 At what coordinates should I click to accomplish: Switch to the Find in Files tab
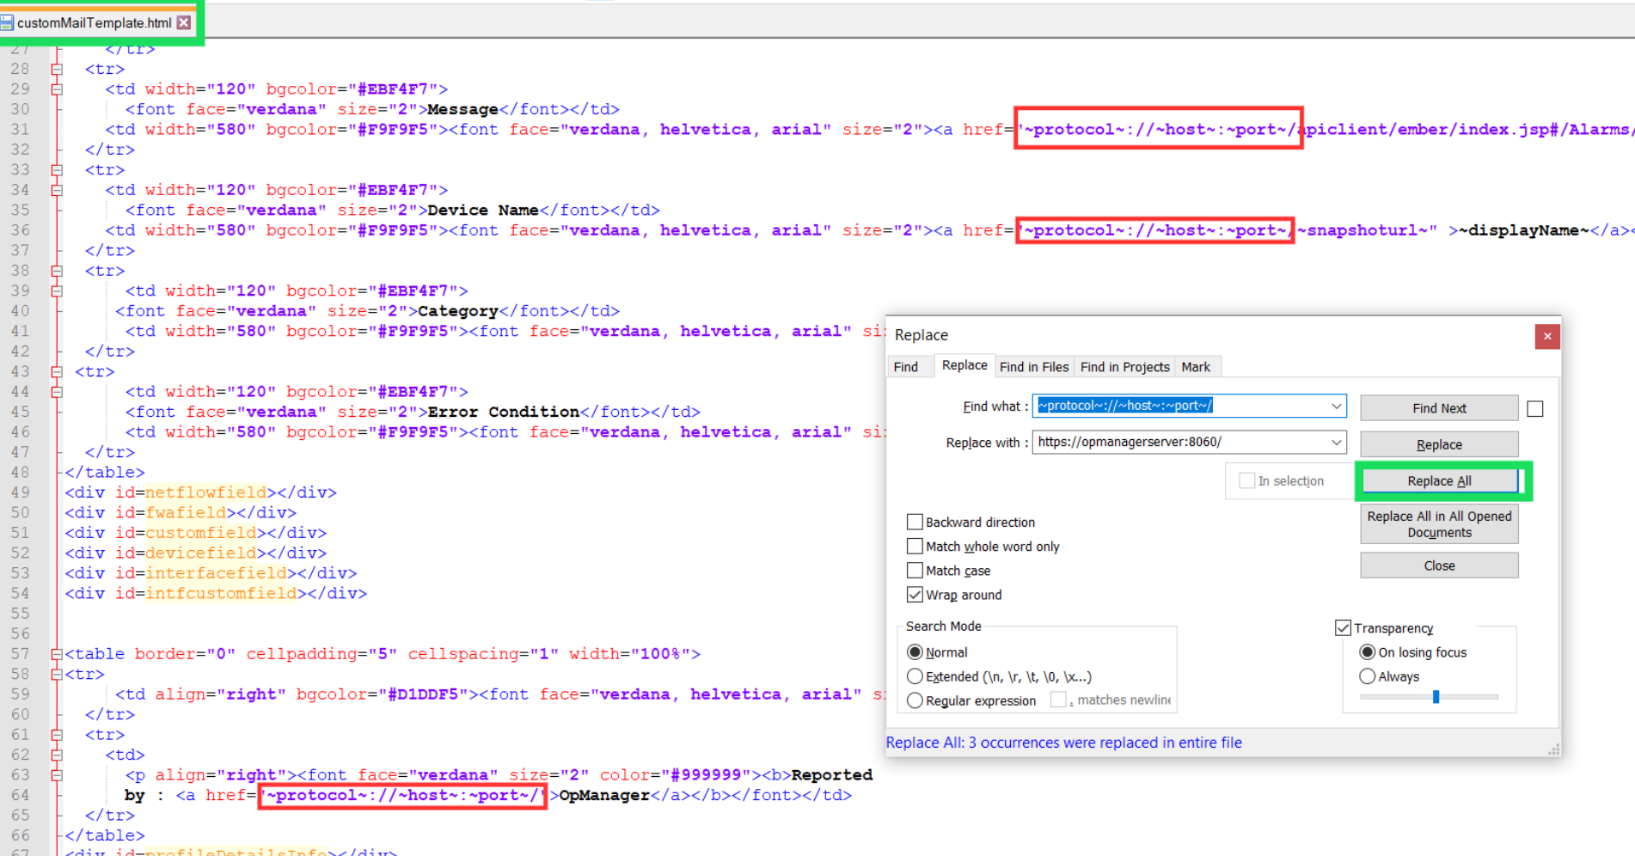[x=1033, y=367]
